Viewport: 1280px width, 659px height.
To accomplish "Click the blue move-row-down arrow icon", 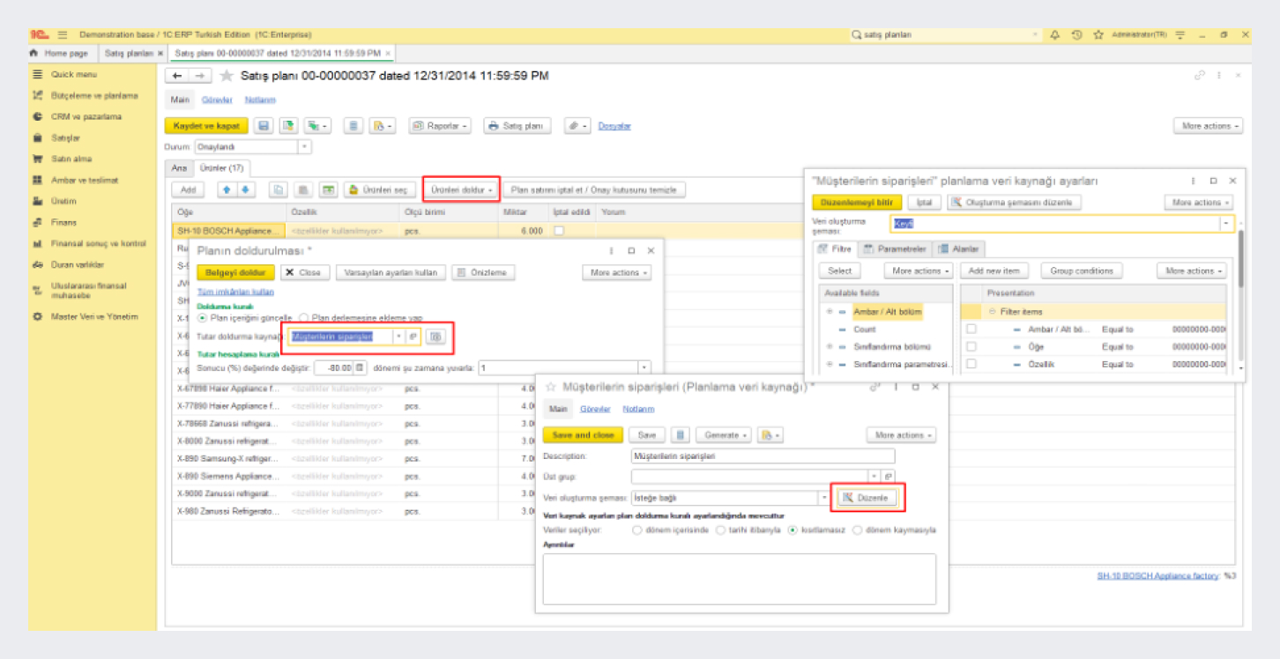I will 245,189.
